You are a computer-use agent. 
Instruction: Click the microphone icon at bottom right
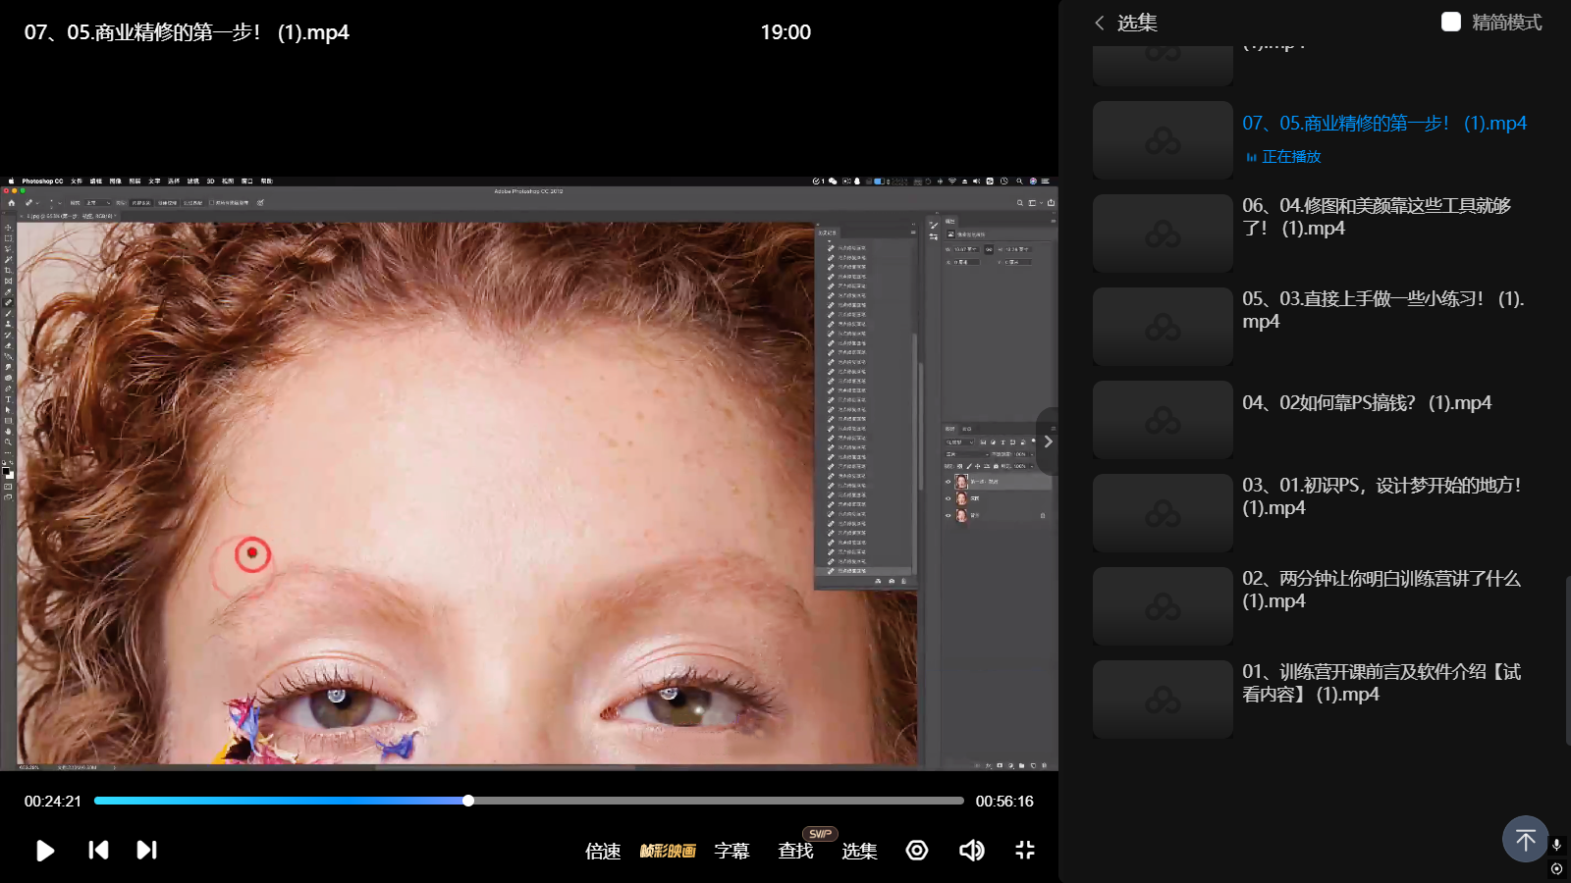click(x=1556, y=845)
